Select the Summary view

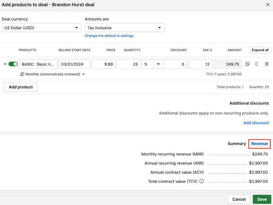(237, 144)
